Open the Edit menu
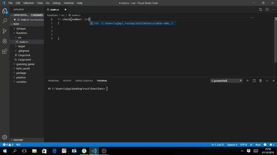Viewport: 277px width, 155px height. 18,3
